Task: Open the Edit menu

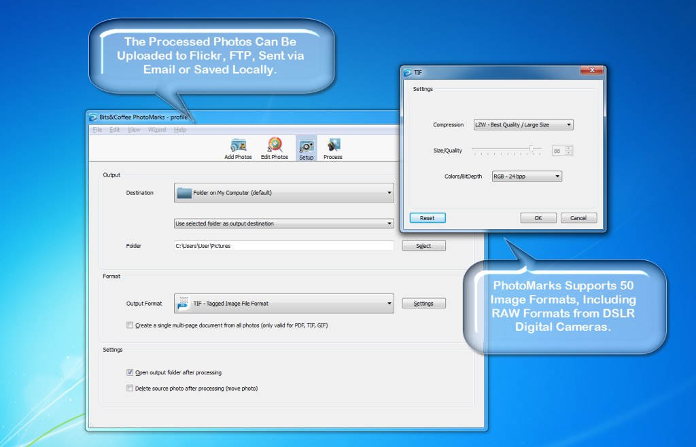Action: pos(114,130)
